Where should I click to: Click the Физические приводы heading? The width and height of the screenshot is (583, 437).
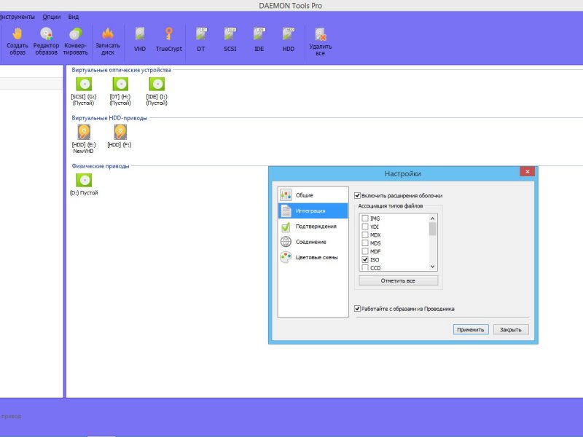(101, 166)
